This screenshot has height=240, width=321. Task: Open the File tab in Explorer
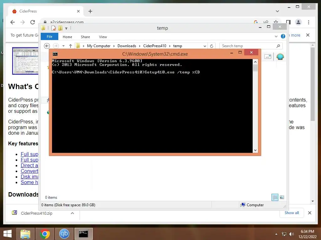point(50,37)
